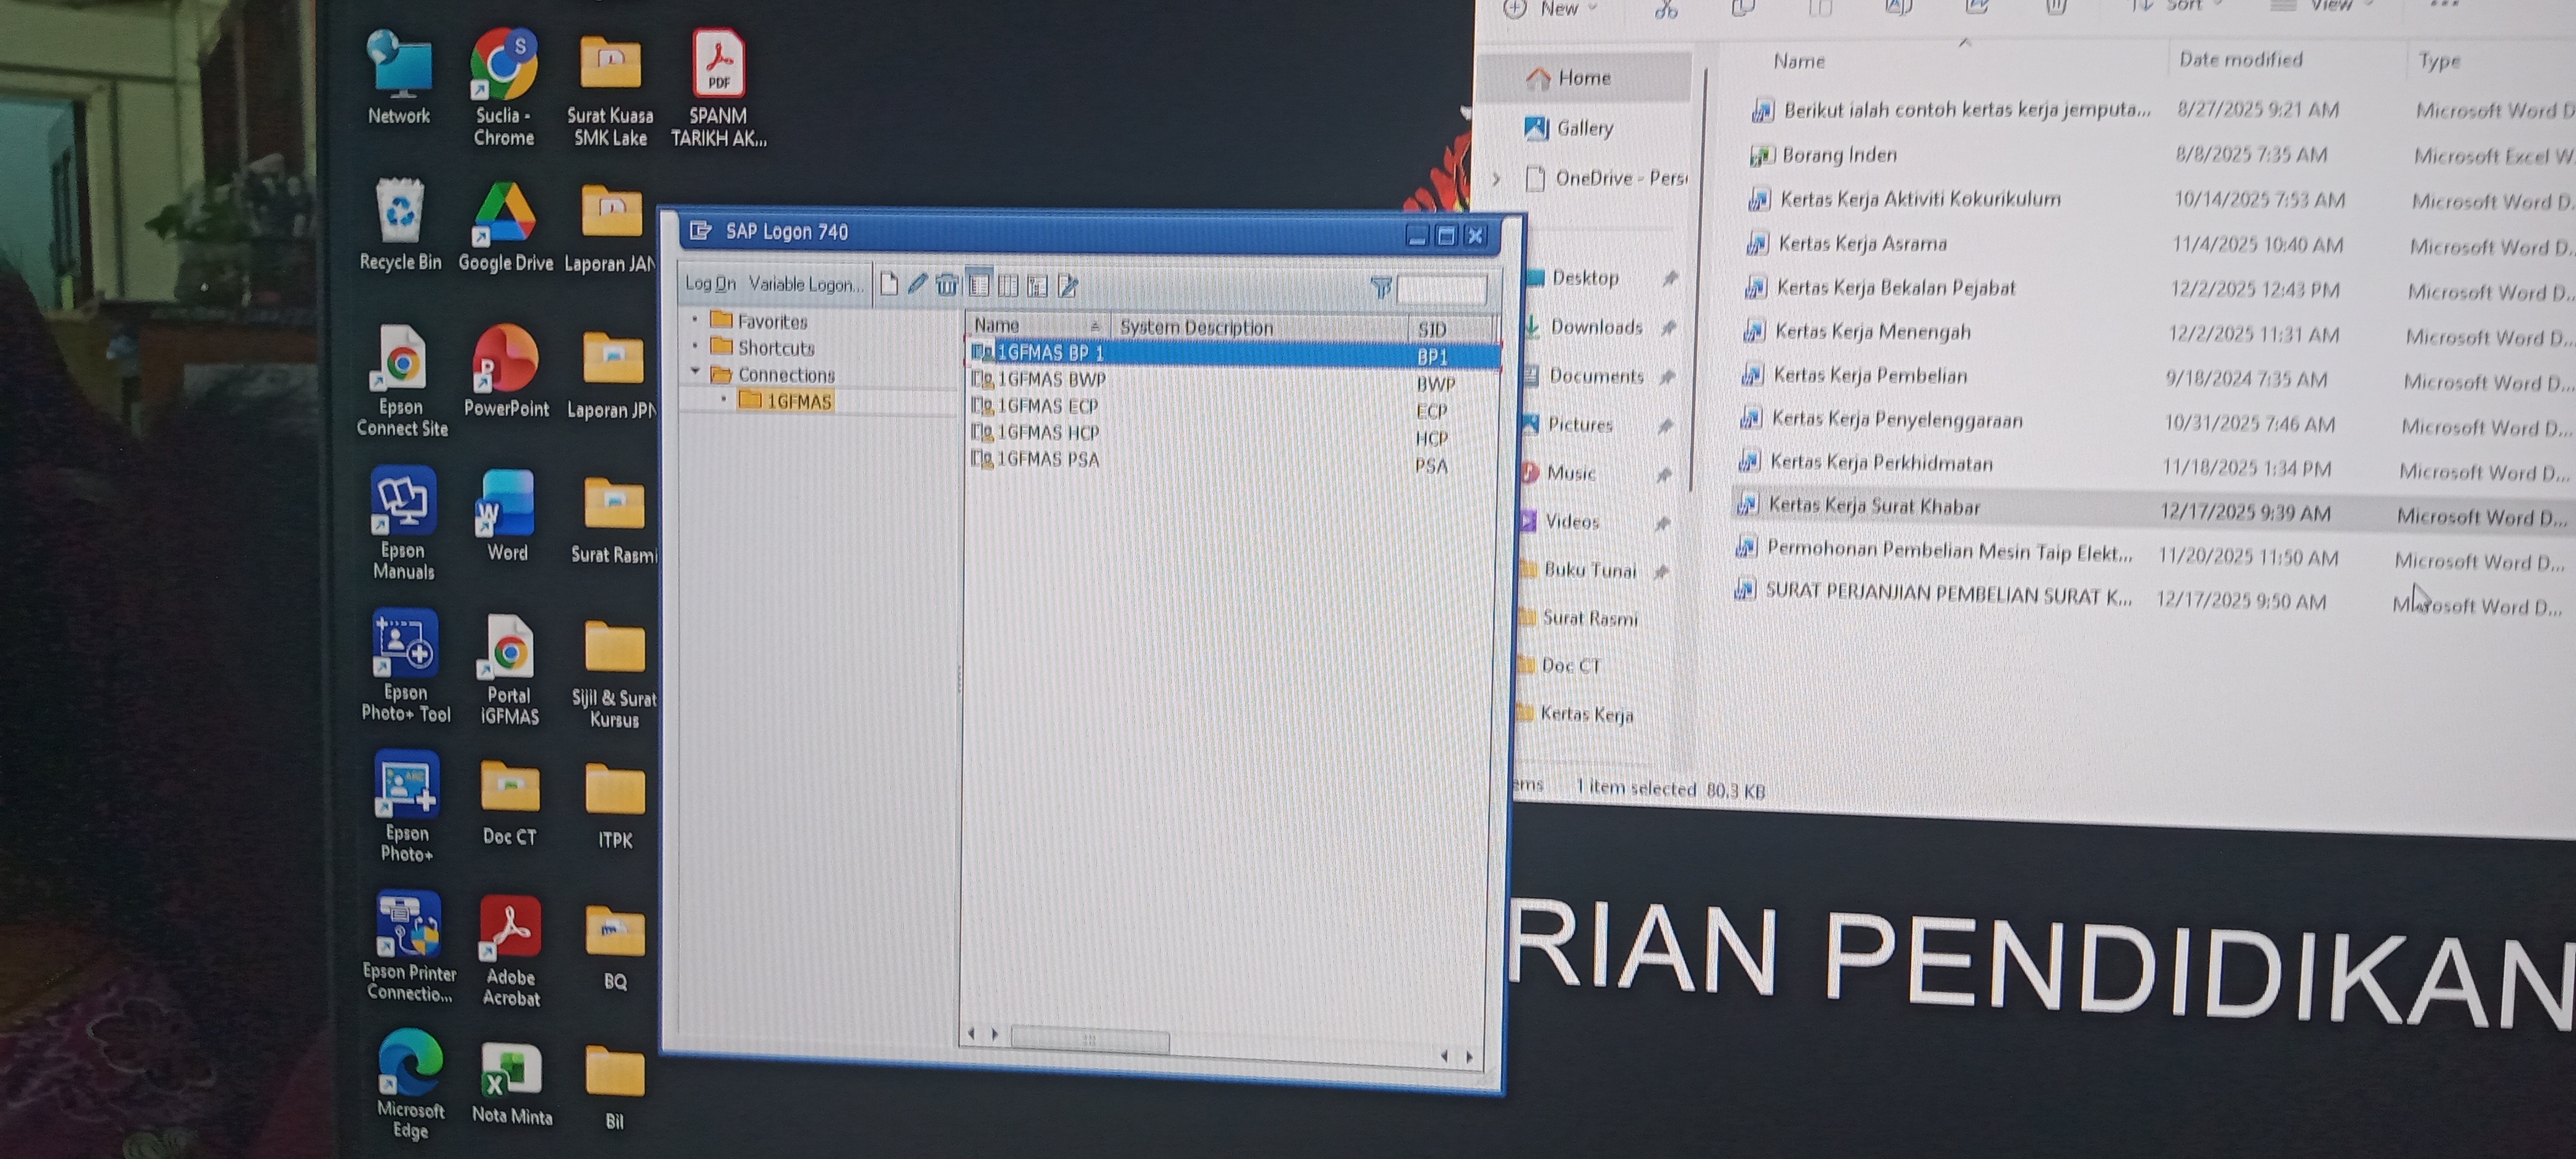Open Microsoft Edge desktop shortcut
Screen dimensions: 2576x1159
[x=411, y=1084]
